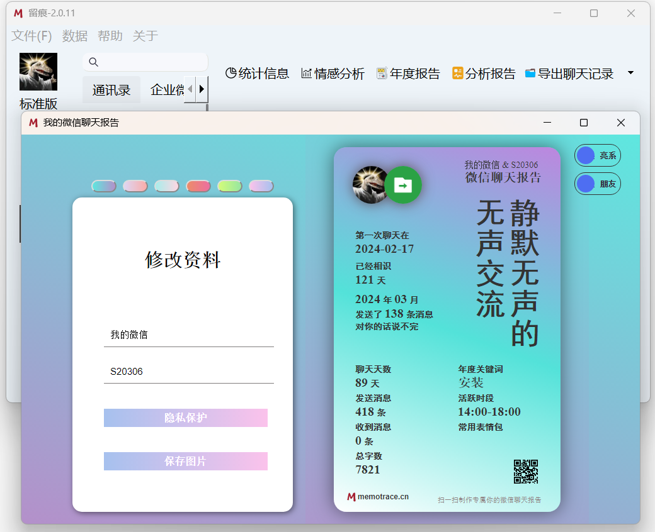Click the 保存图片 button
Viewport: 655px width, 532px height.
[186, 461]
